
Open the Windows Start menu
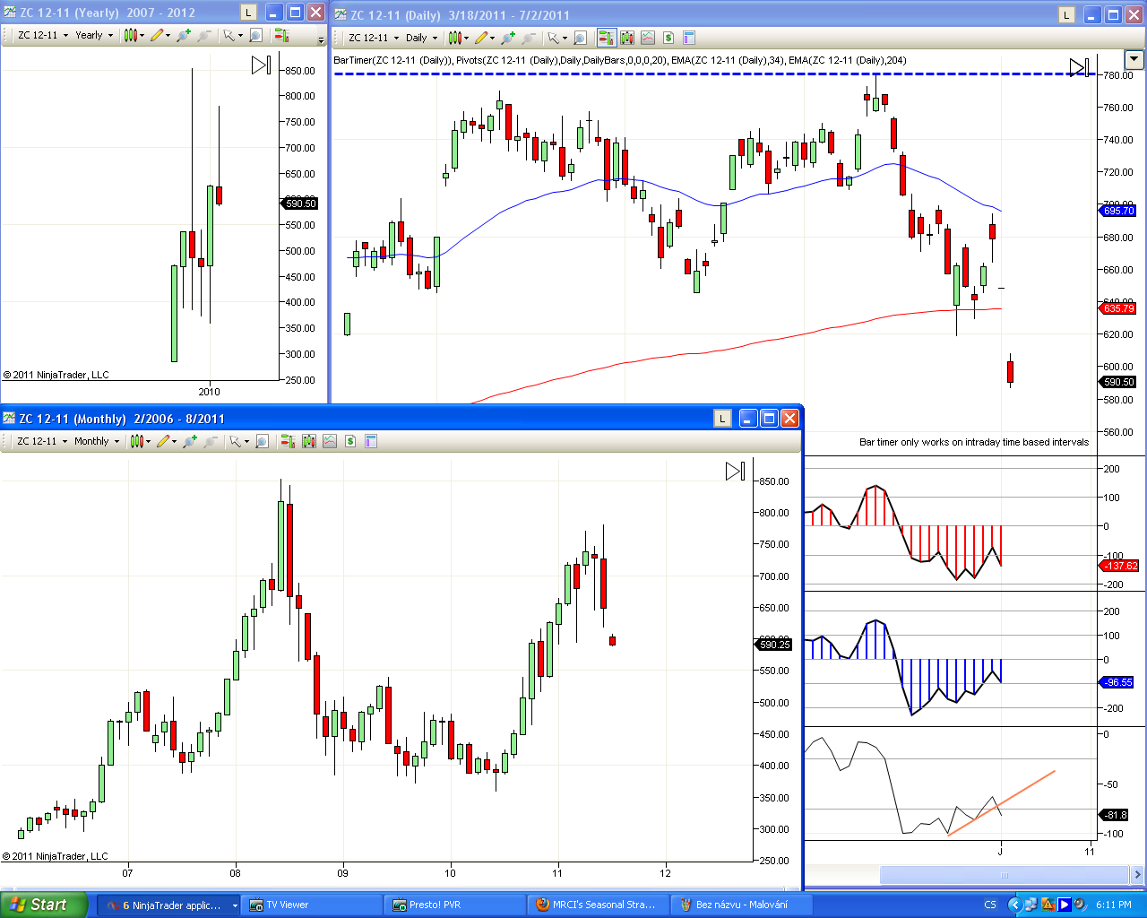pos(43,905)
